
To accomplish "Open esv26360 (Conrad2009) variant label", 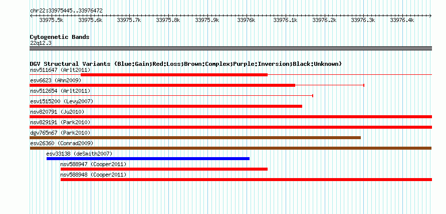I will click(x=62, y=143).
